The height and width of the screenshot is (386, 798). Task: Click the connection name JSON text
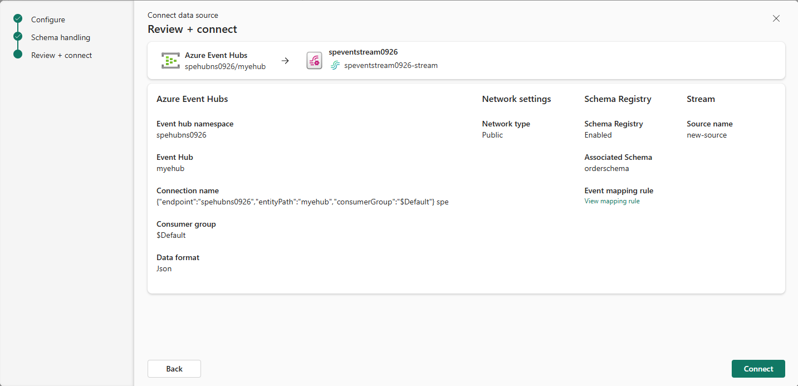pyautogui.click(x=302, y=202)
